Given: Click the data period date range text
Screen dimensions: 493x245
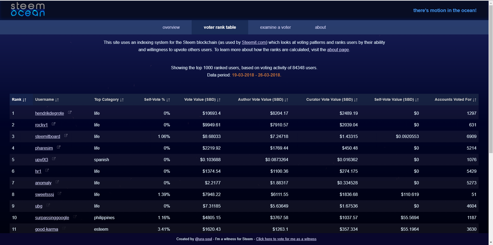Looking at the screenshot, I should (x=257, y=75).
